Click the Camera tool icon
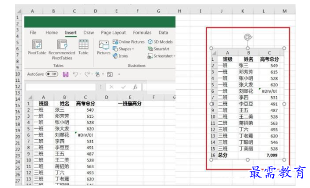This screenshot has width=310, height=188. pyautogui.click(x=110, y=74)
